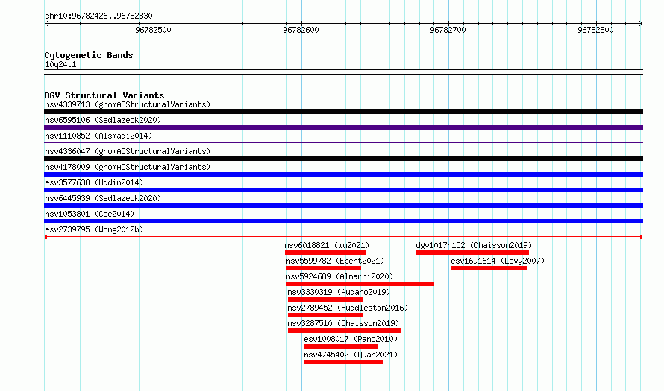Open the nsv4745402 (Quan2021) label
This screenshot has width=664, height=391.
351,355
